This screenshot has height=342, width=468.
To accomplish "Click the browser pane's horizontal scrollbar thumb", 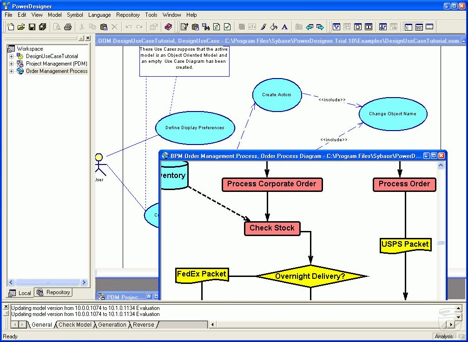I will click(47, 282).
